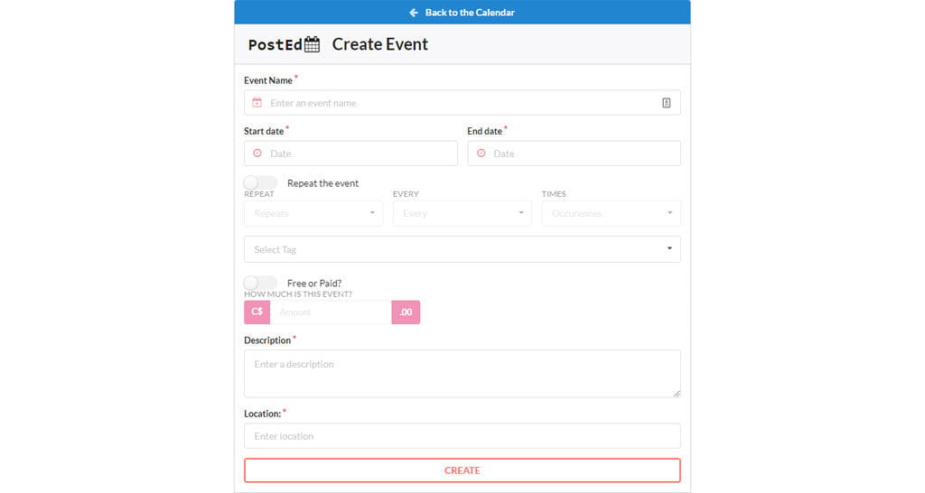
Task: Click the clock icon in Start date field
Action: (257, 153)
